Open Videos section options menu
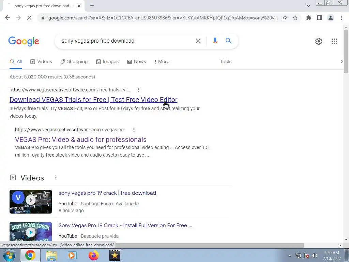 (x=56, y=177)
